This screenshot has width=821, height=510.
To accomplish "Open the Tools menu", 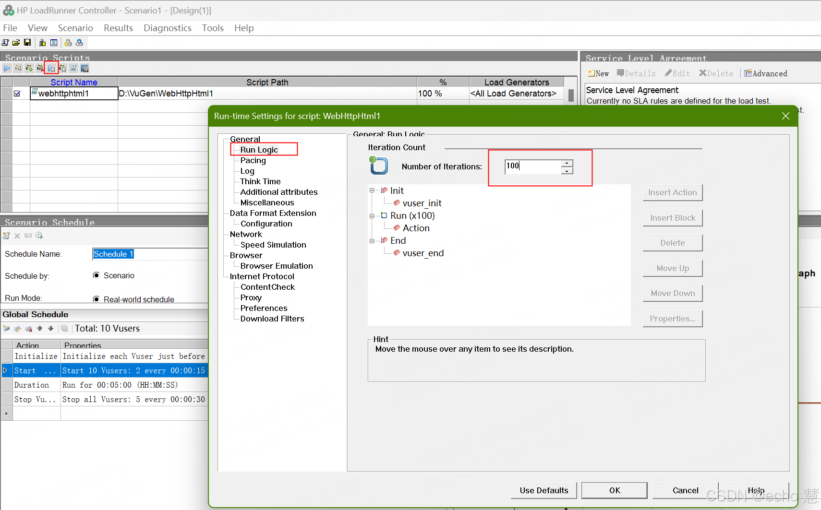I will pos(213,28).
